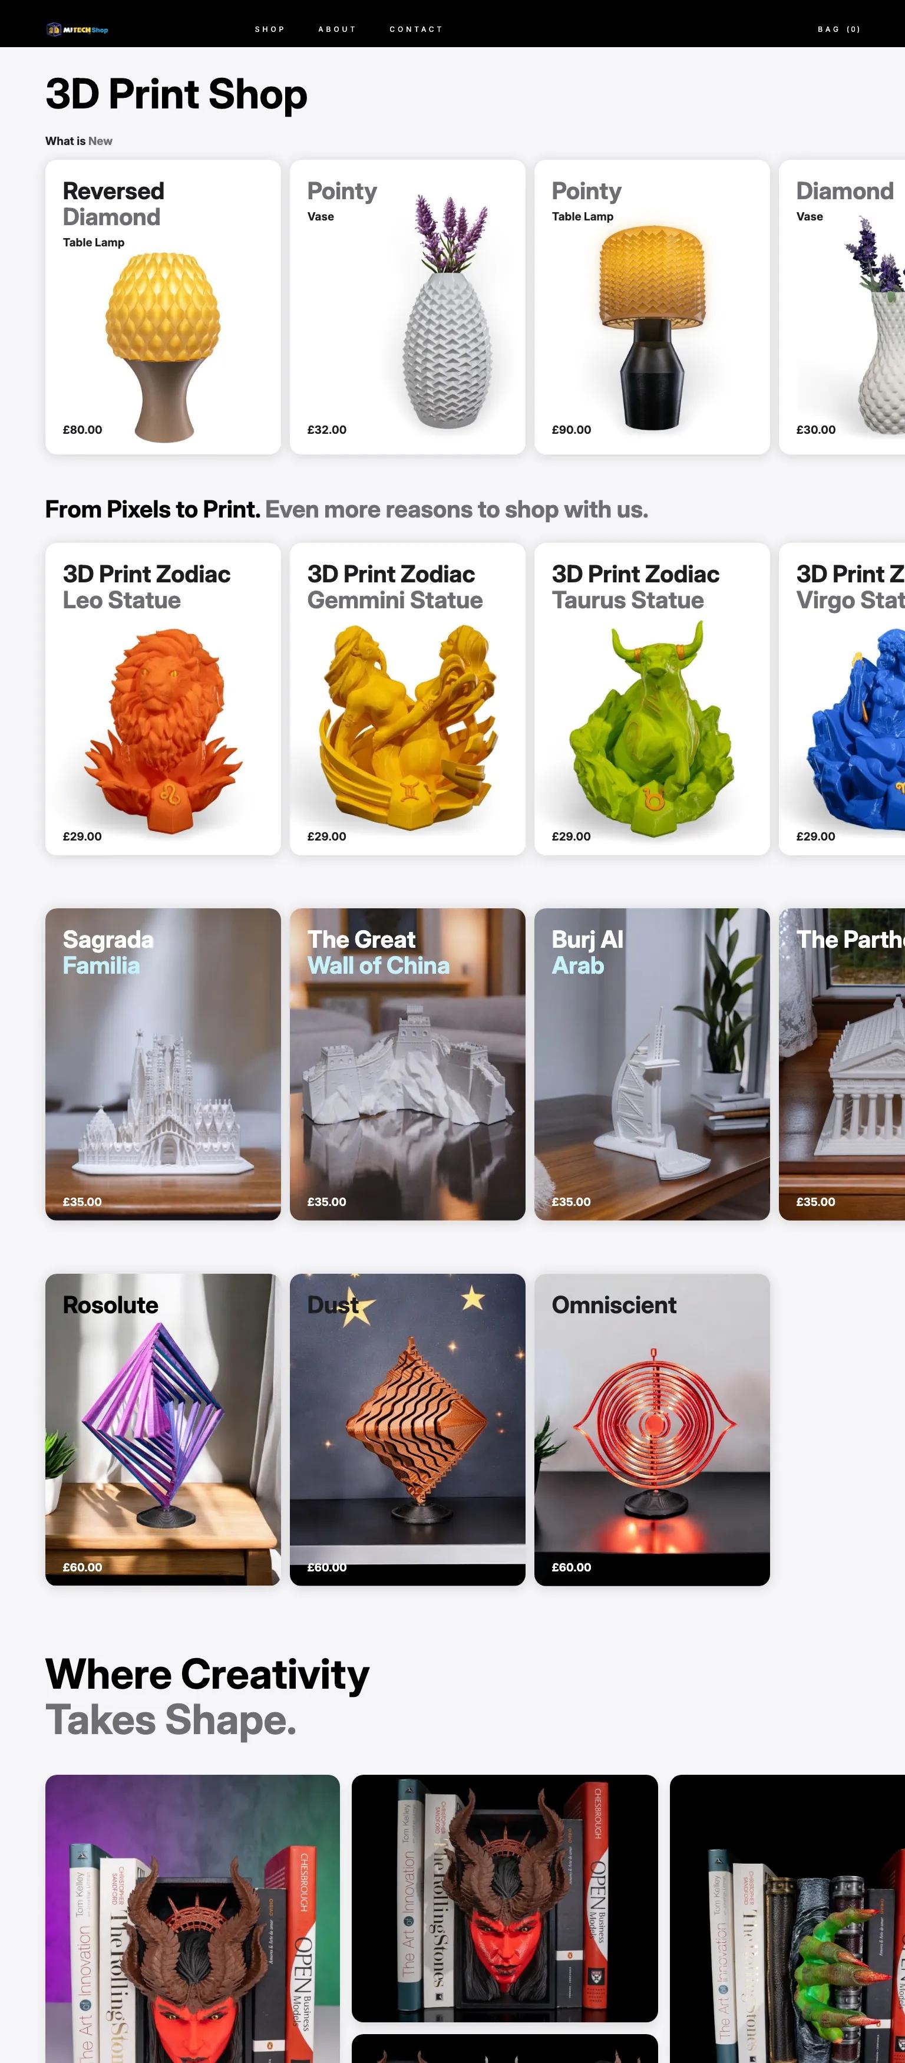Select the Pointy Vase product
The image size is (905, 2063).
point(408,307)
